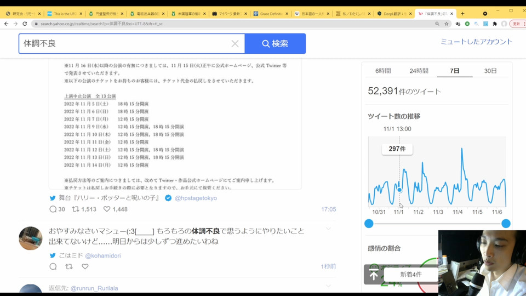Click the right handle of the date range slider
Image resolution: width=526 pixels, height=296 pixels.
506,224
